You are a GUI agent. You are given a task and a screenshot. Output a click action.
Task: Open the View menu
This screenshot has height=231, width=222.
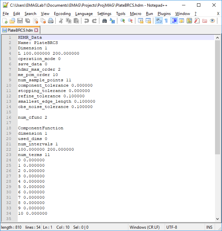(x=45, y=14)
